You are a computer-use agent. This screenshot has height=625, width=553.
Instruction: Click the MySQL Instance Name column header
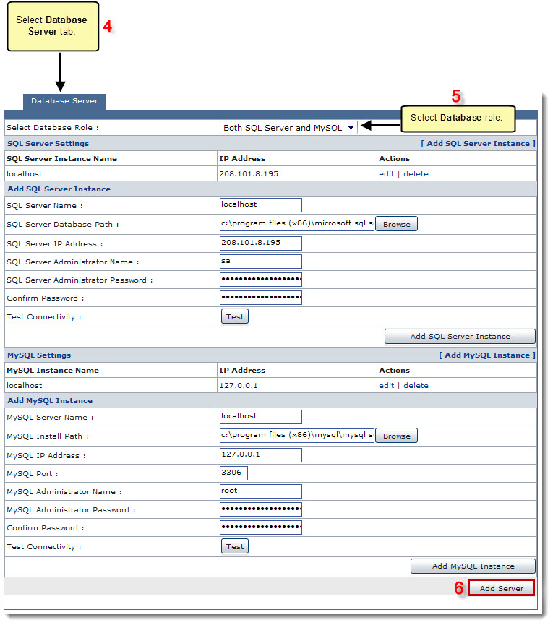53,370
